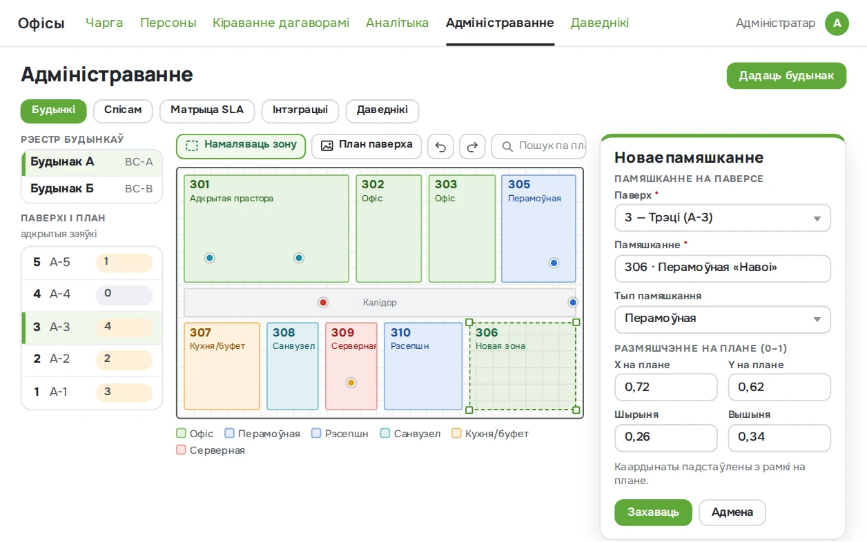
Task: Select the blue marker in room 305
Action: point(554,263)
